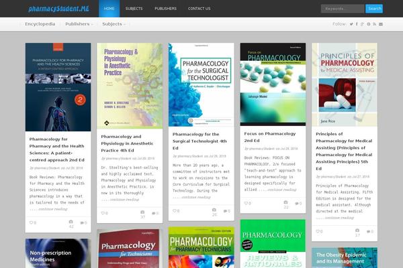Image resolution: width=403 pixels, height=268 pixels.
Task: Open the Twitter follow icon
Action: click(351, 24)
